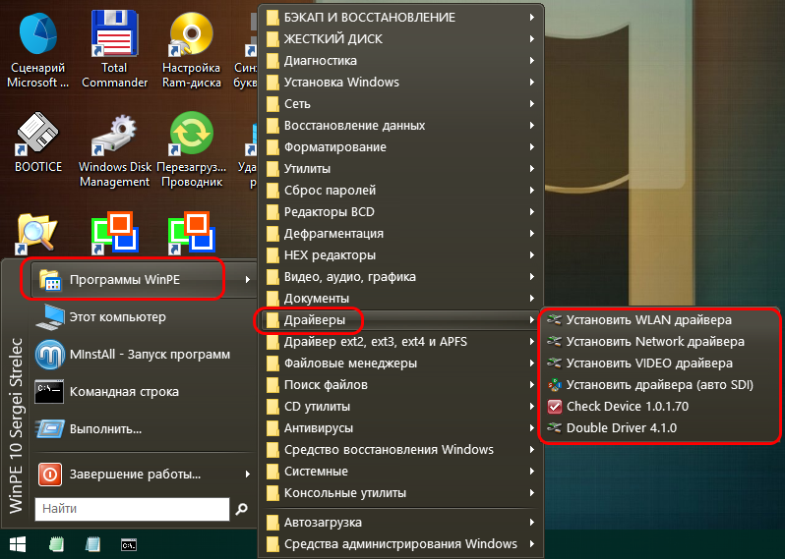785x559 pixels.
Task: Click the search magnifier icon next to Найти
Action: tap(242, 509)
